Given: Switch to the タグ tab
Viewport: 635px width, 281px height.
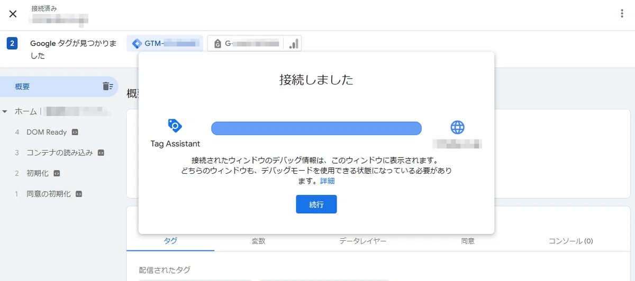Looking at the screenshot, I should 170,241.
